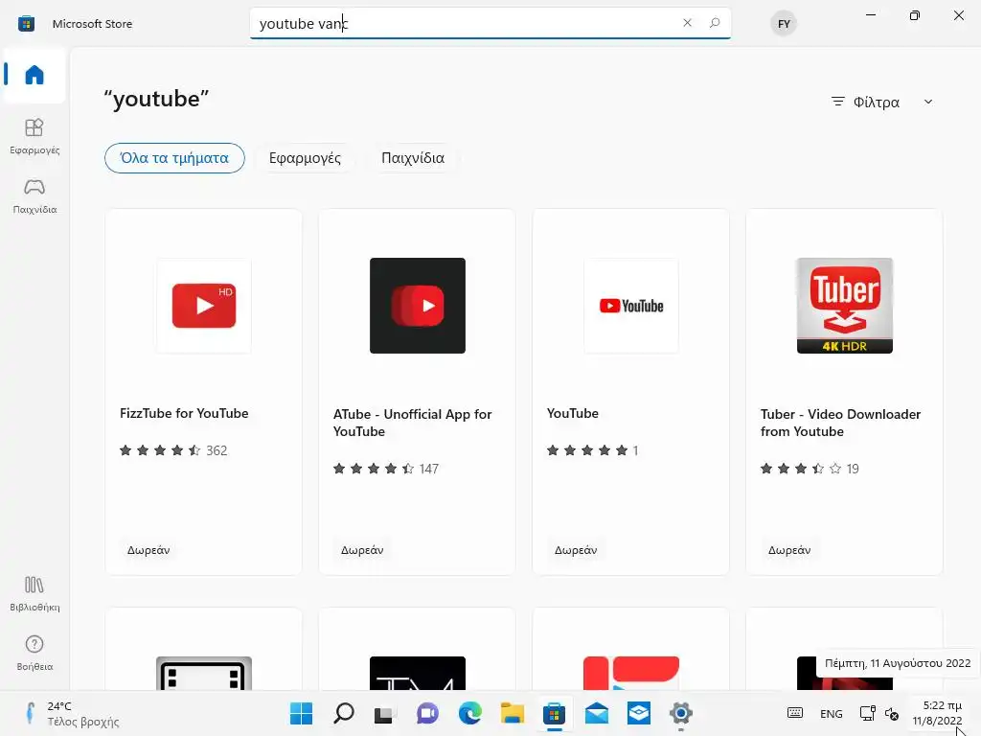Open the weather widget 24°C
Viewport: 981px width, 736px height.
click(71, 713)
